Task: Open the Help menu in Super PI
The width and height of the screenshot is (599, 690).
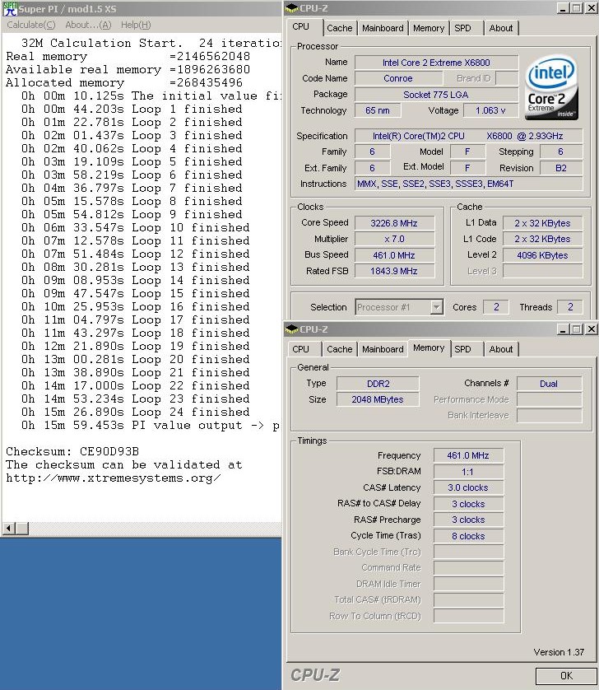Action: (x=136, y=25)
